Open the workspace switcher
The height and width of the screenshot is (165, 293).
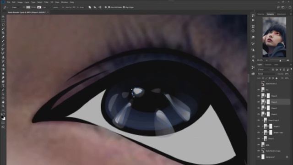283,7
